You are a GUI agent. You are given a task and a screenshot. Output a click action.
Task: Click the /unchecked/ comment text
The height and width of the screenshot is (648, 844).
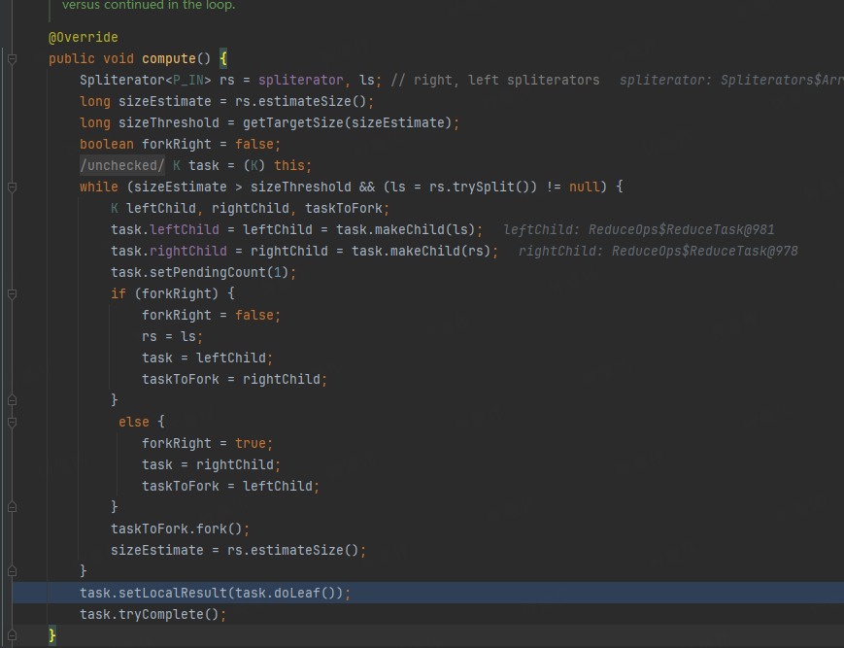tap(120, 165)
